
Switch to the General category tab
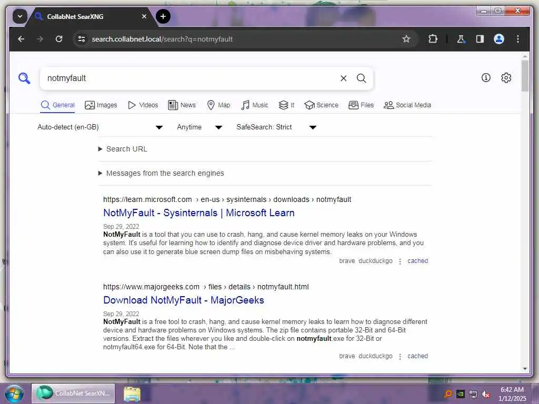[57, 105]
